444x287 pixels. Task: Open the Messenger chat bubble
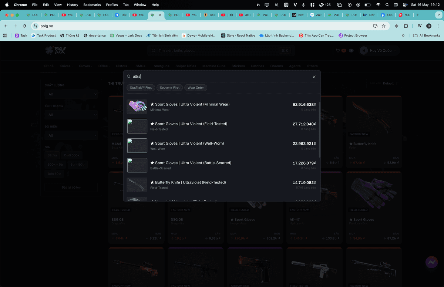[x=431, y=262]
